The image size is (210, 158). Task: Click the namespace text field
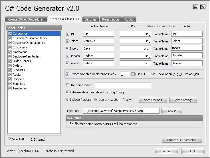coord(123,85)
